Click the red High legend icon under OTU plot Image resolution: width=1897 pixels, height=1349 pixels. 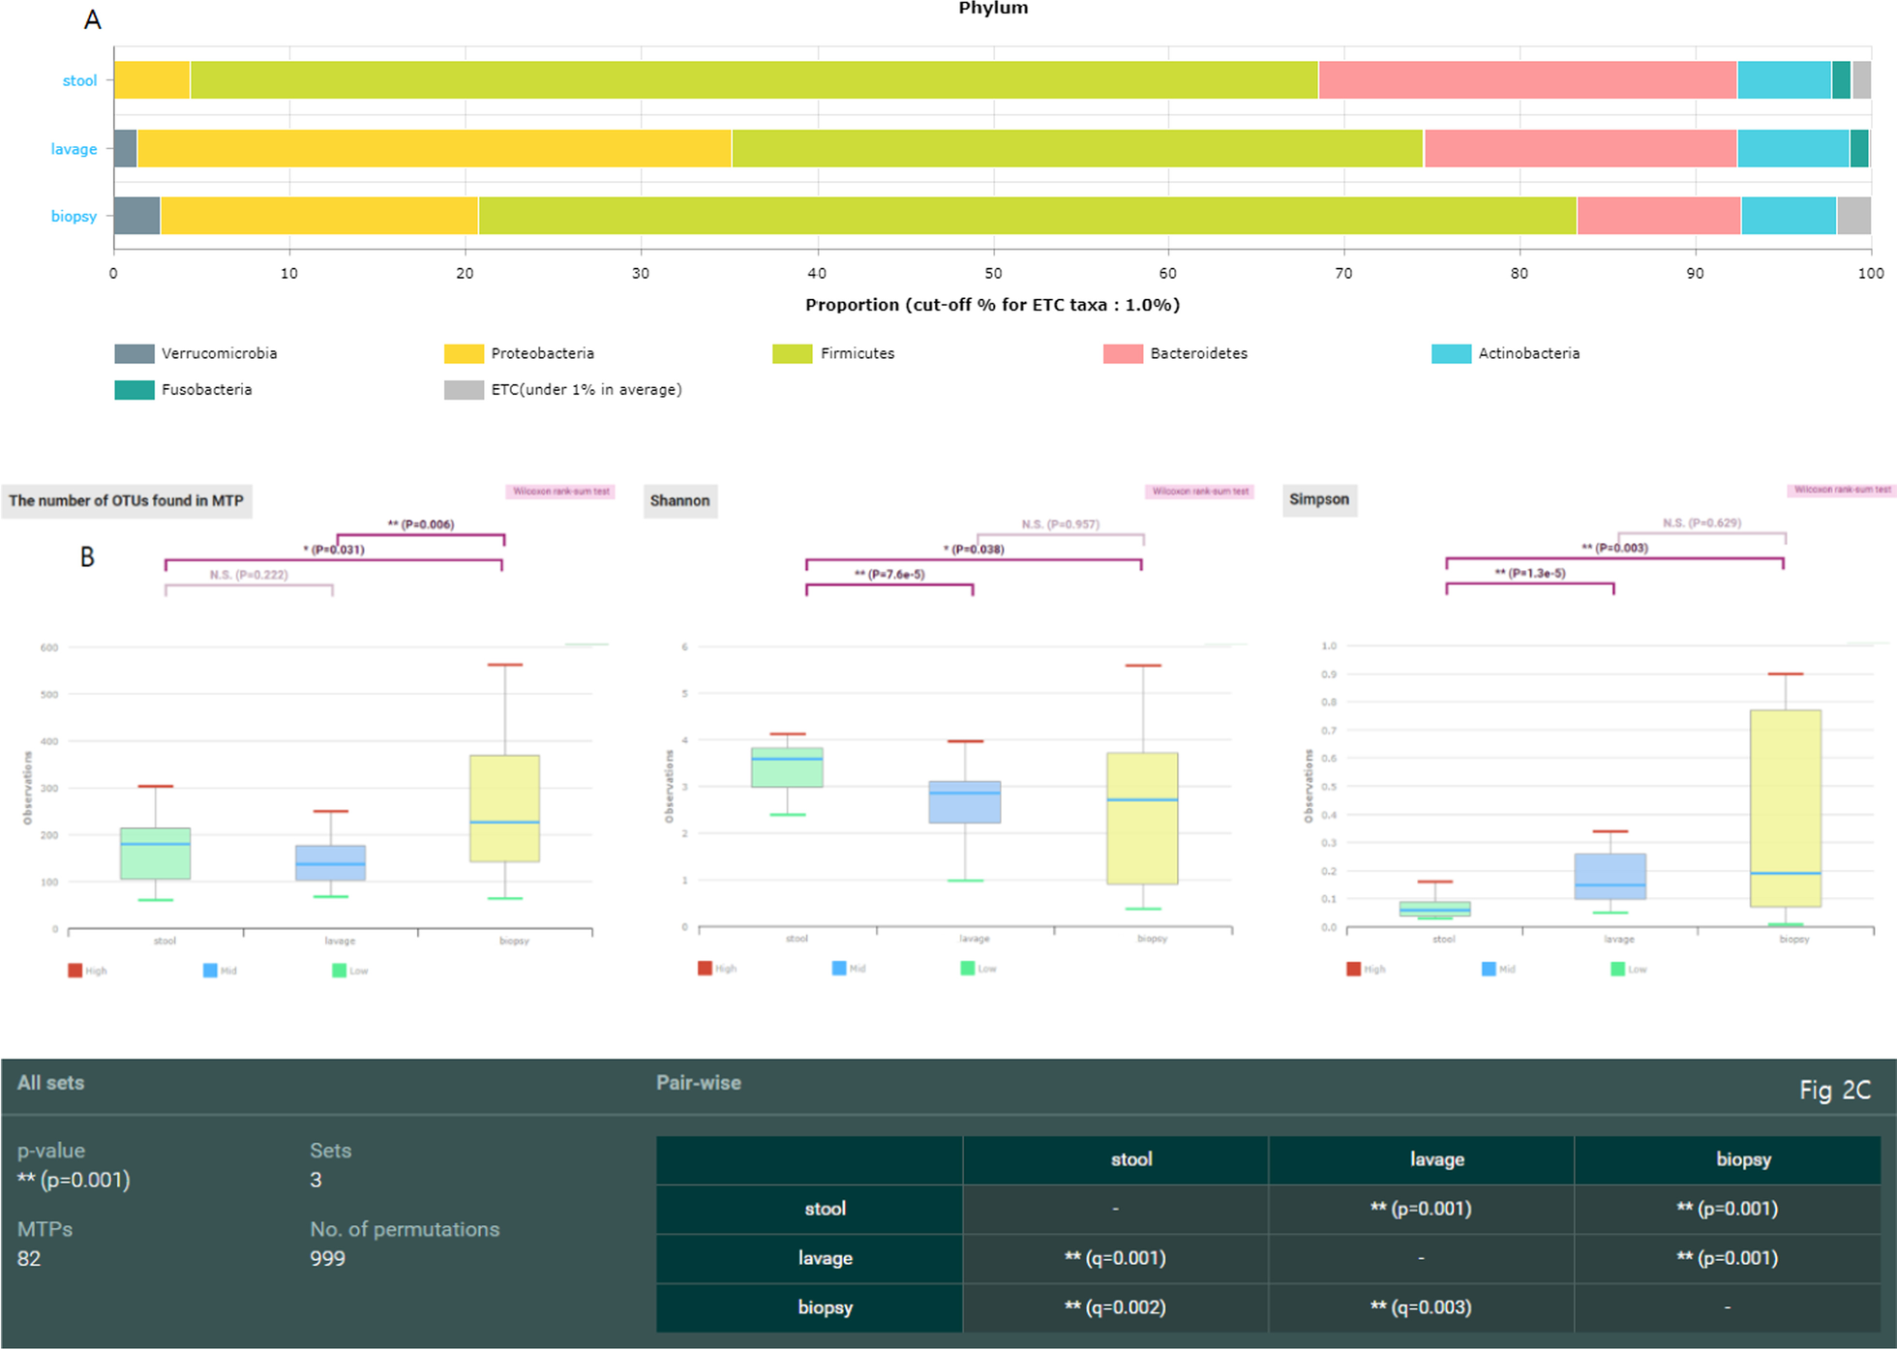pyautogui.click(x=75, y=971)
